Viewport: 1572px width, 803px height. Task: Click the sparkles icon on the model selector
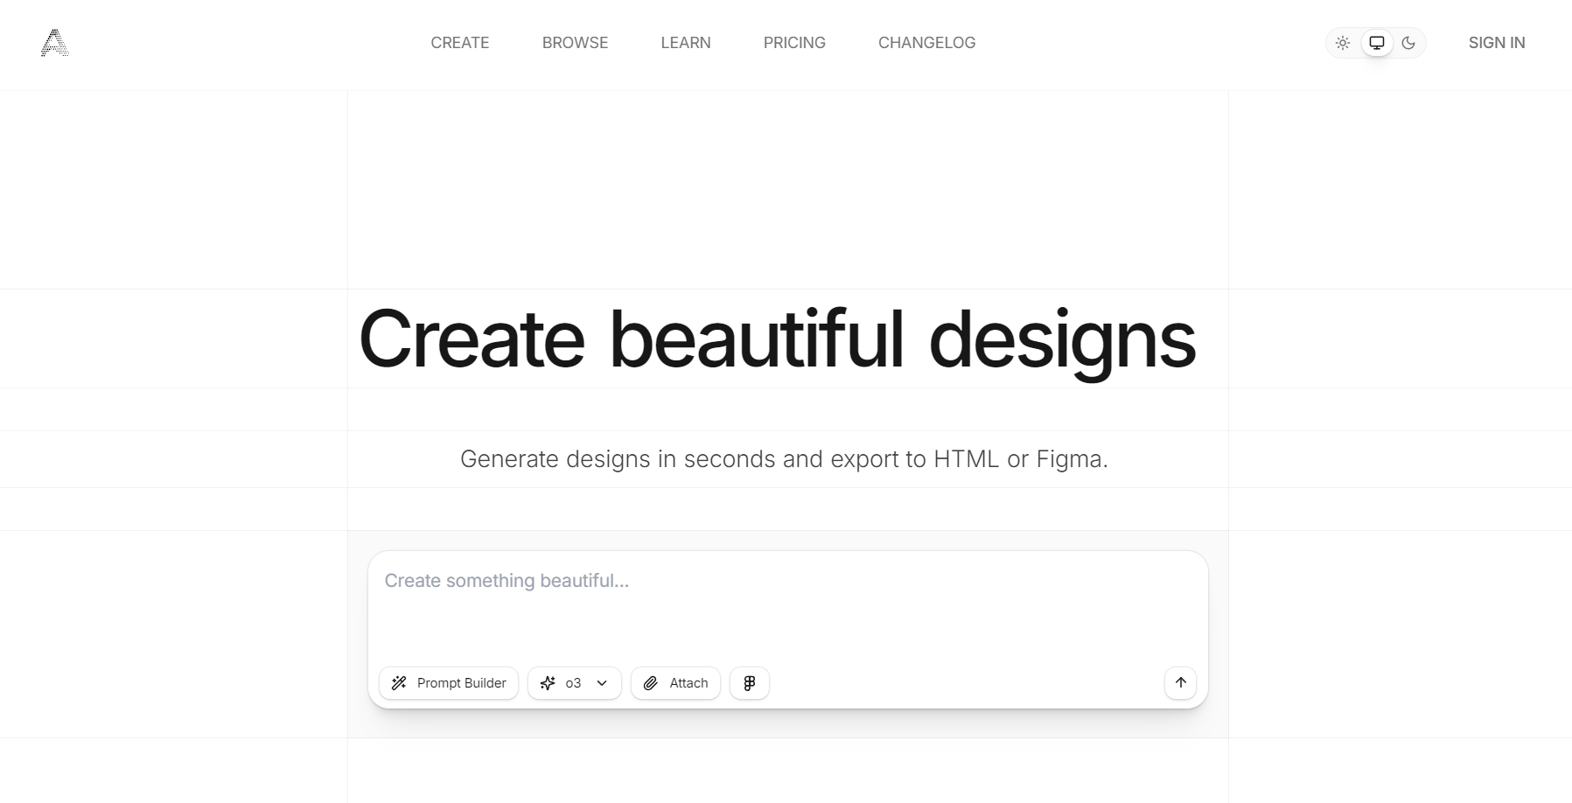pyautogui.click(x=548, y=683)
